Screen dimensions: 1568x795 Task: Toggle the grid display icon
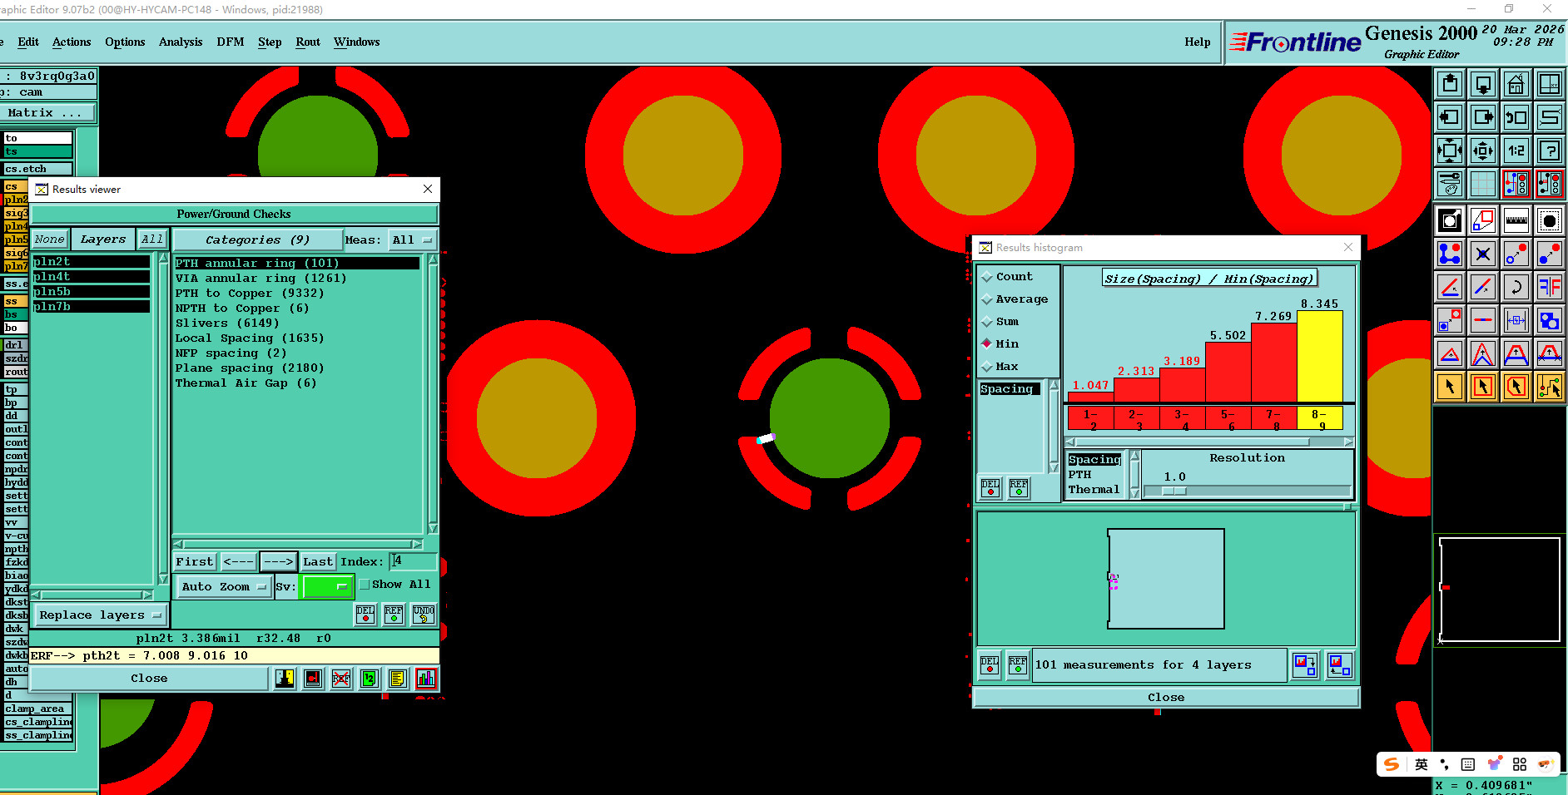(1483, 184)
